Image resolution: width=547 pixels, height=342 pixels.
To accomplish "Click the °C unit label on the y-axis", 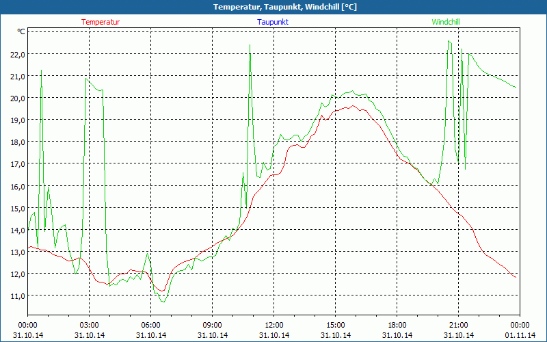I will point(21,31).
